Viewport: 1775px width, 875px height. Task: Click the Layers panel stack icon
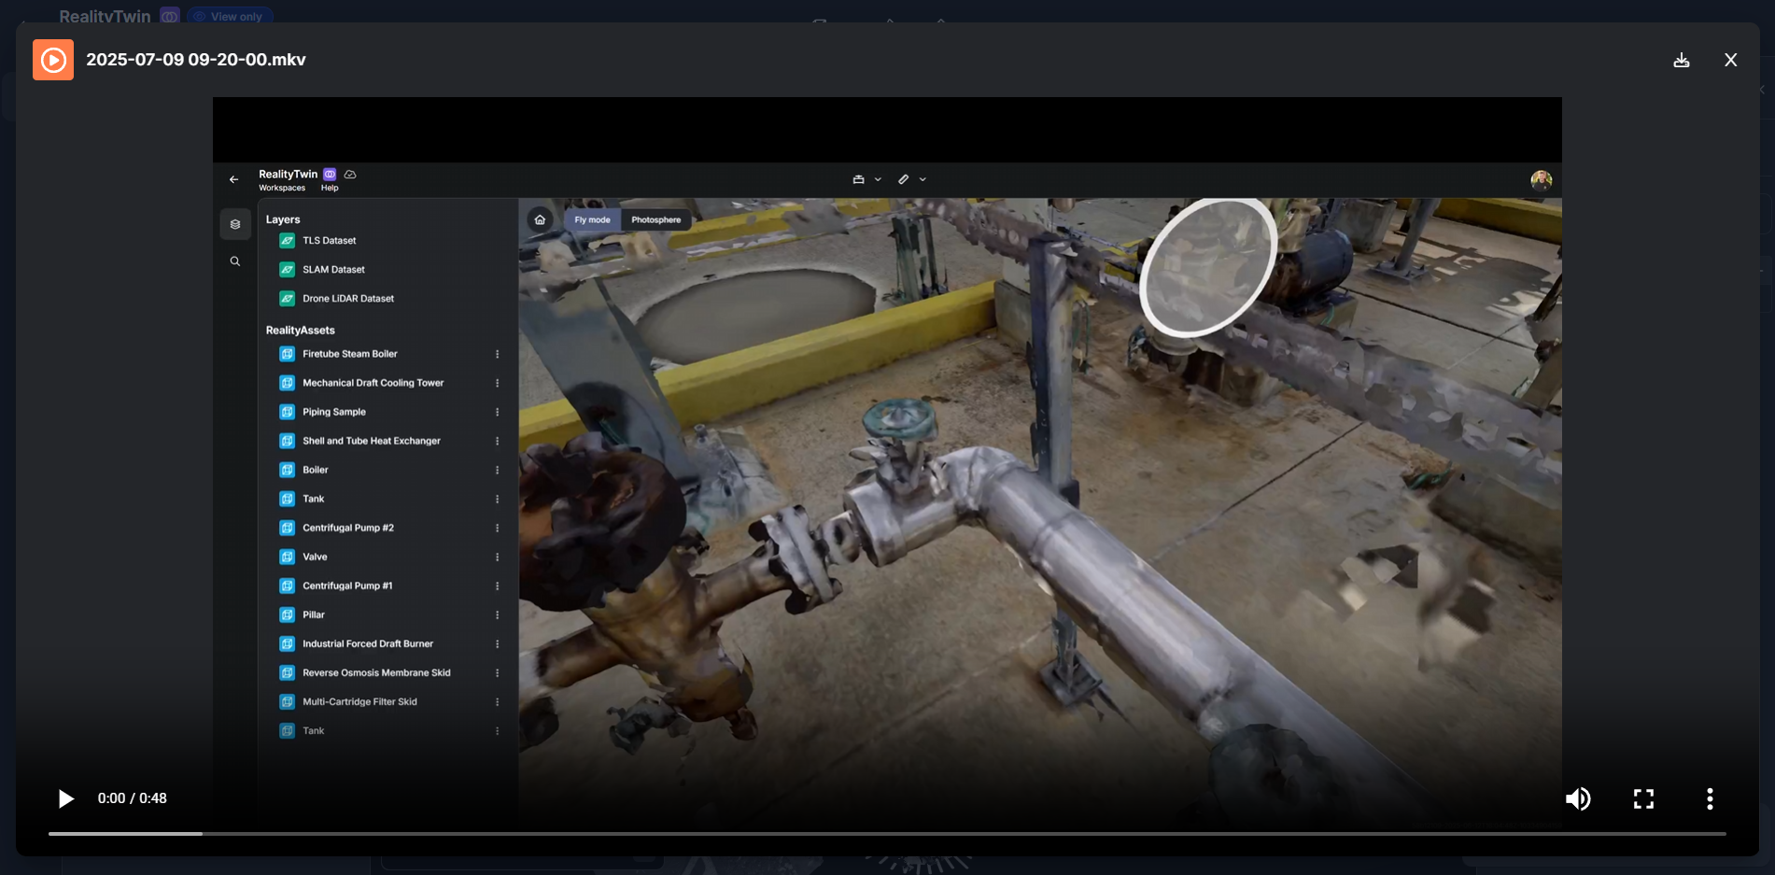pyautogui.click(x=235, y=224)
